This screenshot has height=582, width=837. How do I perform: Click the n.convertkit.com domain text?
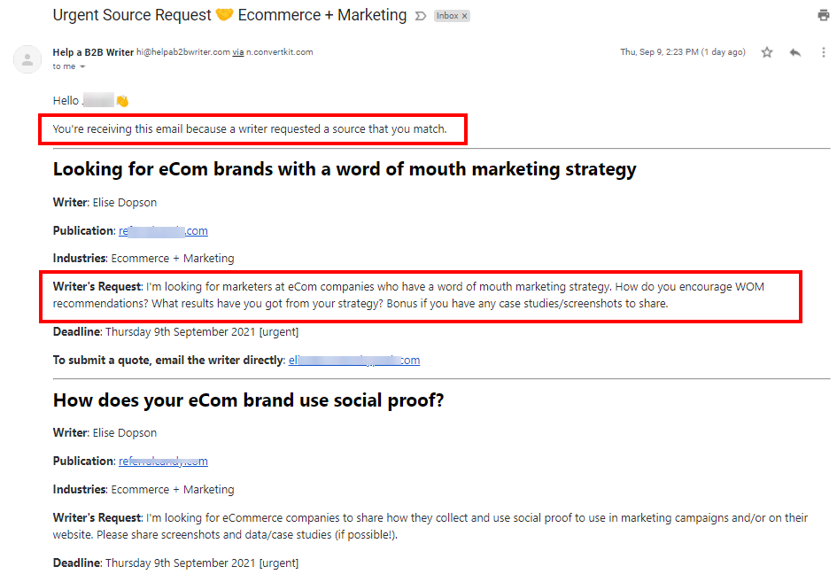279,52
